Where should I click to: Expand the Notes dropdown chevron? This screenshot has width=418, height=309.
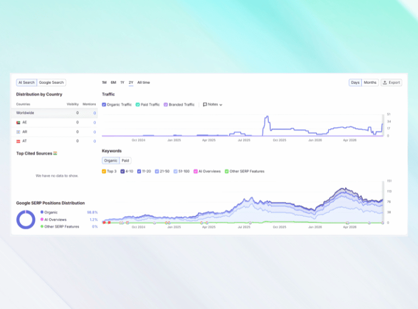coord(221,104)
